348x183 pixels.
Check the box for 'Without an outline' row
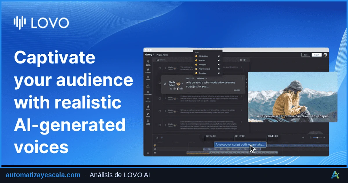pyautogui.click(x=159, y=111)
